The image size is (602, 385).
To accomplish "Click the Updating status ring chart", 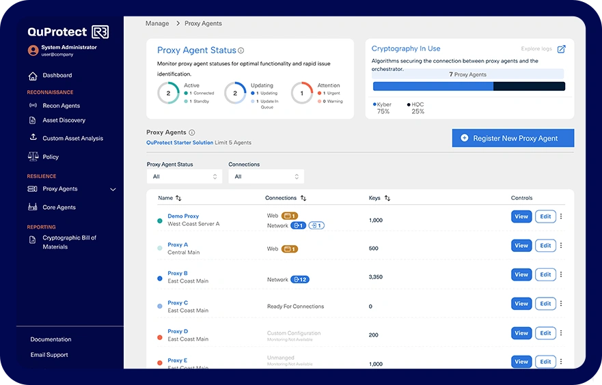I will click(235, 94).
